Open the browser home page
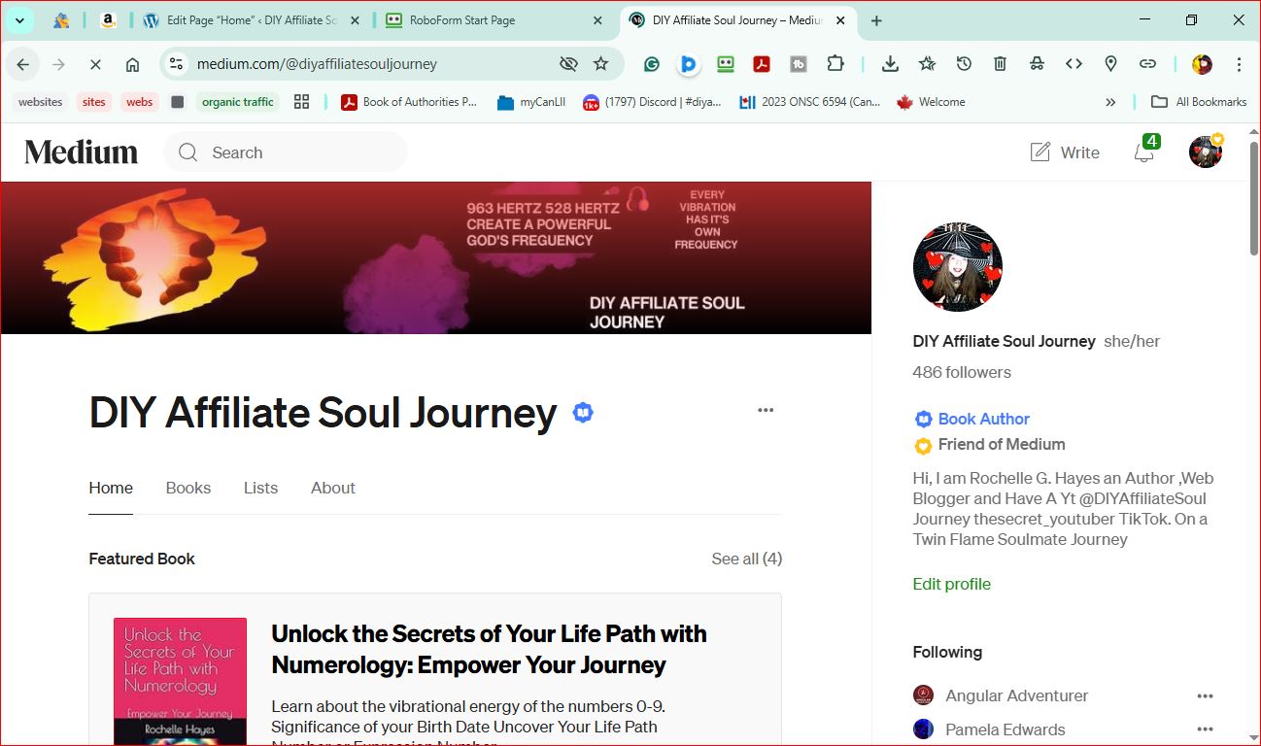 [x=132, y=64]
